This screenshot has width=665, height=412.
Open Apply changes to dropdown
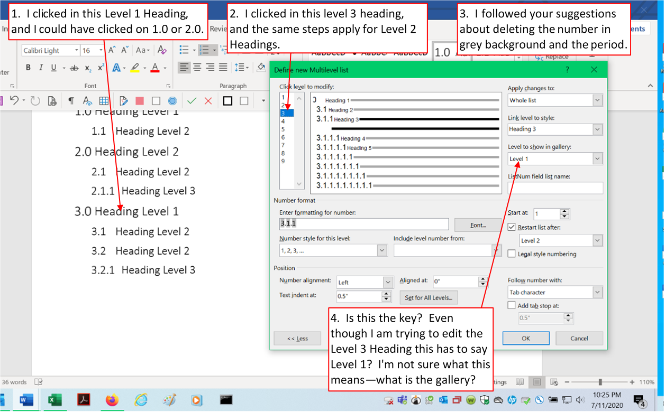[x=597, y=100]
